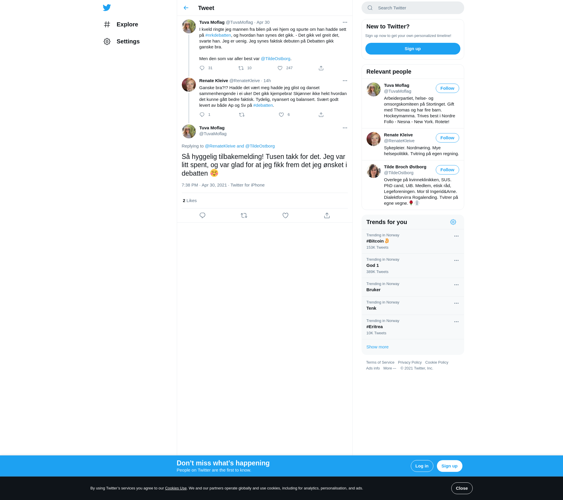Click Sign up in New to Twitter box
This screenshot has height=500, width=563.
(x=413, y=49)
